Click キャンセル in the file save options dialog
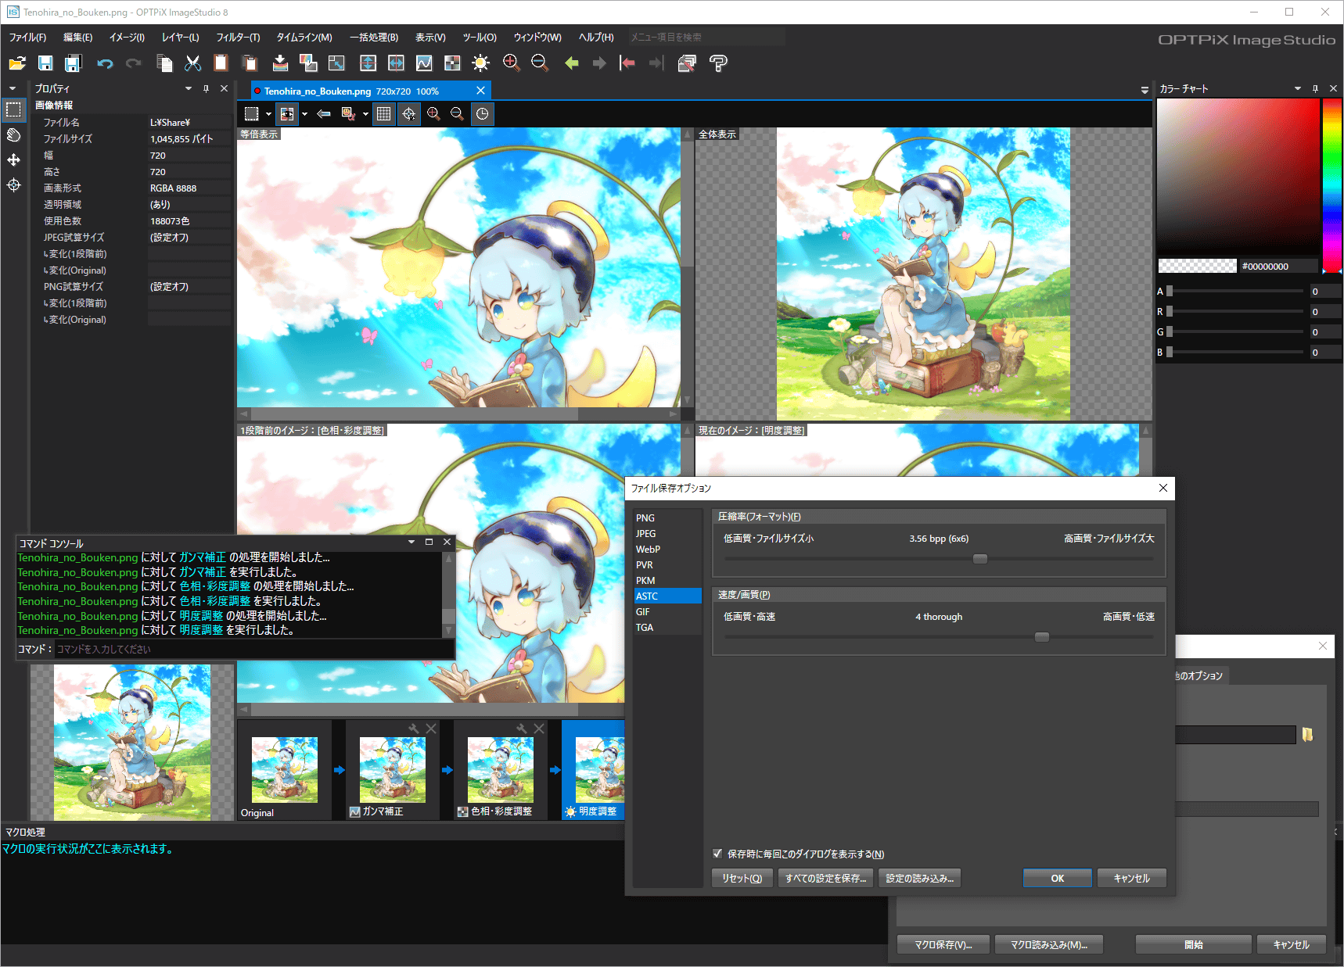Screen dimensions: 1344x967 pyautogui.click(x=1131, y=878)
